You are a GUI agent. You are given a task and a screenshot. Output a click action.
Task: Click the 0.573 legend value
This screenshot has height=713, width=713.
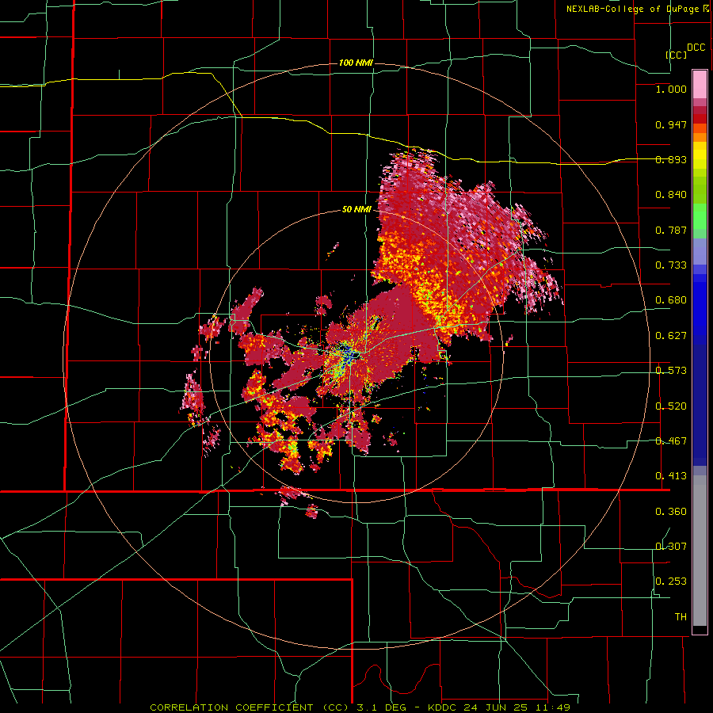671,371
